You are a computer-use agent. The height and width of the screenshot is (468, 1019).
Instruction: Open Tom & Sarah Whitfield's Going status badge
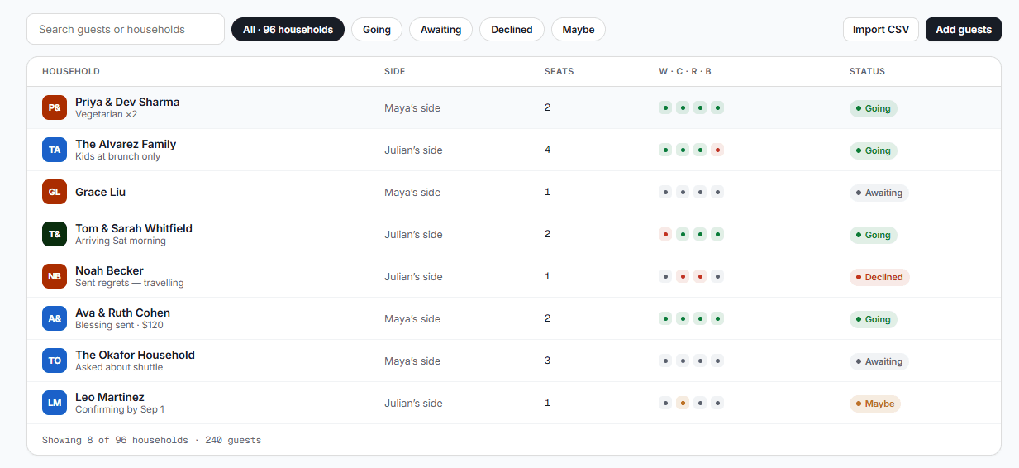(x=874, y=235)
